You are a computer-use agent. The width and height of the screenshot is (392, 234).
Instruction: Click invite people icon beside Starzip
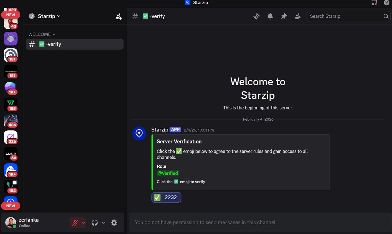[x=119, y=16]
